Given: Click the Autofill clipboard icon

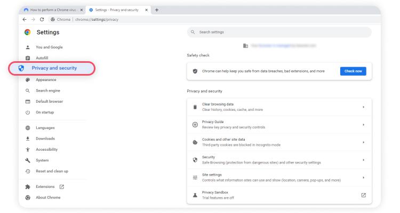Looking at the screenshot, I should coord(28,58).
